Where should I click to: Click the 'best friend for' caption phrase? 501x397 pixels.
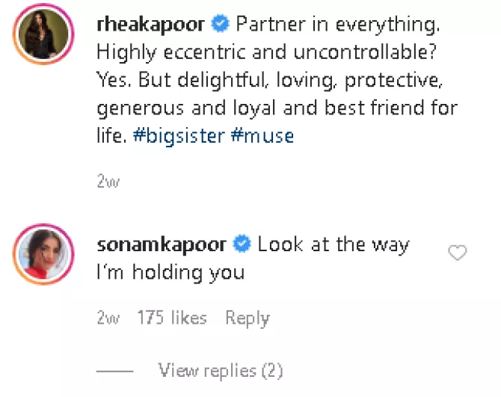click(390, 108)
